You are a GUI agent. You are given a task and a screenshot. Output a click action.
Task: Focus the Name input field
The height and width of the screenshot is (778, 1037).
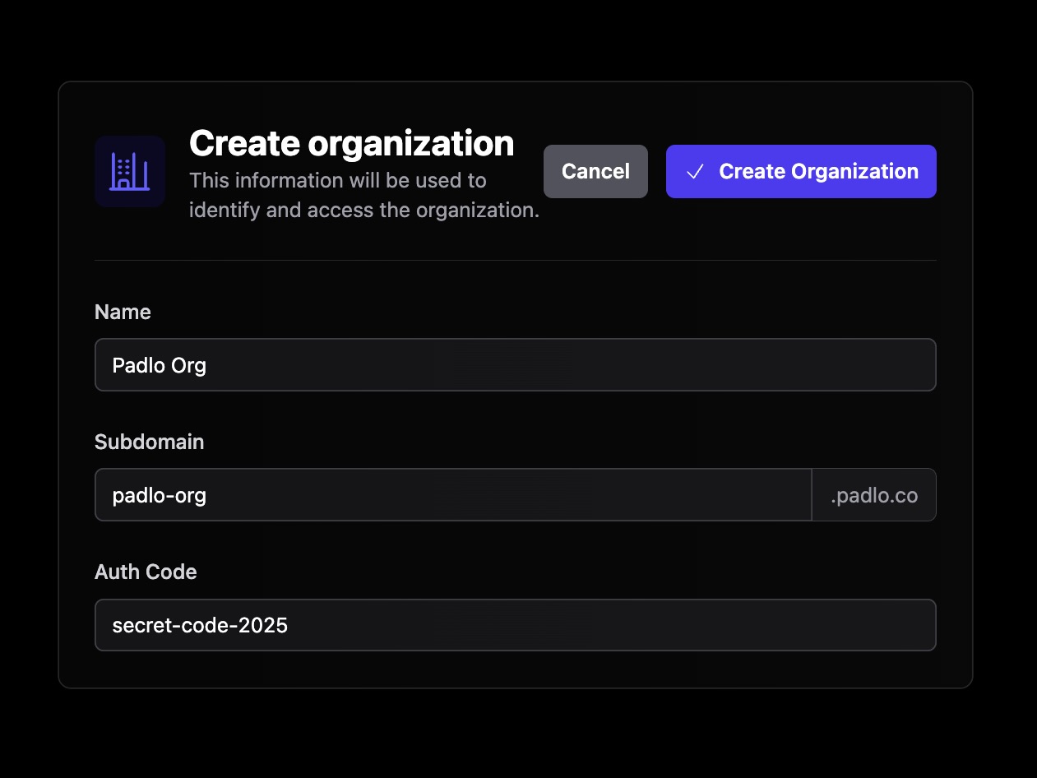(x=516, y=364)
